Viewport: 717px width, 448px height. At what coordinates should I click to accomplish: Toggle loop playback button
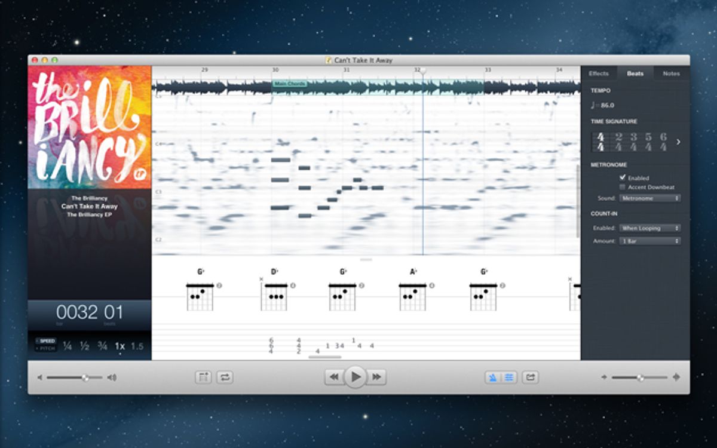[x=225, y=377]
